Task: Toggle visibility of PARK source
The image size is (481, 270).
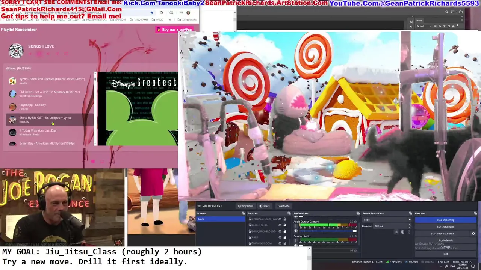Action: [280, 237]
